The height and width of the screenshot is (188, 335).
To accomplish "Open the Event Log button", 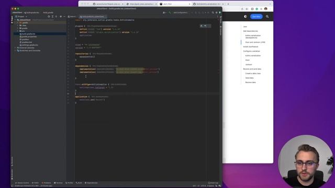I will (213, 183).
